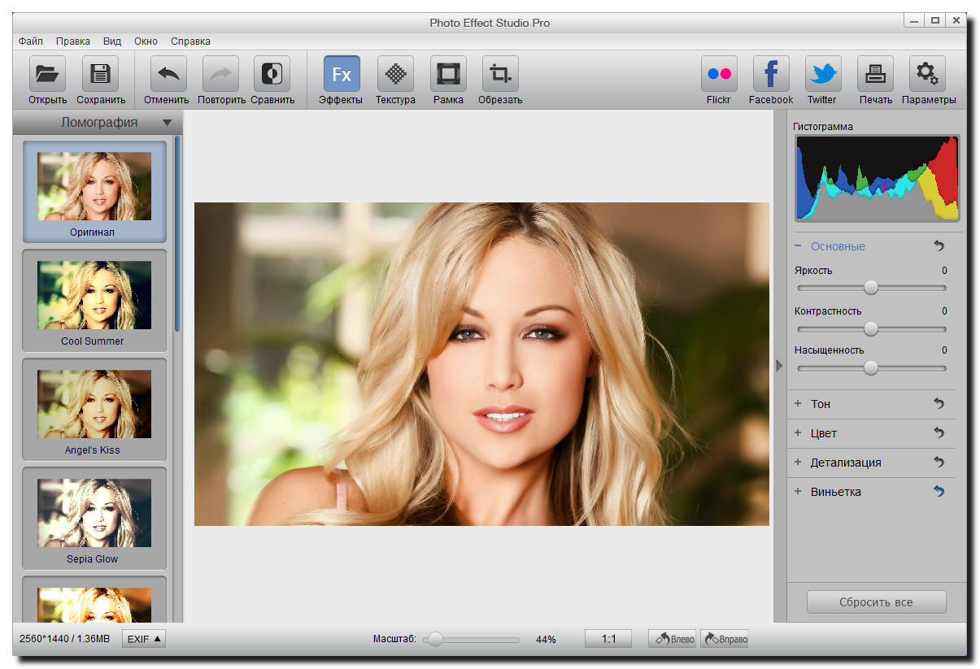Click the 44% zoom value

546,640
